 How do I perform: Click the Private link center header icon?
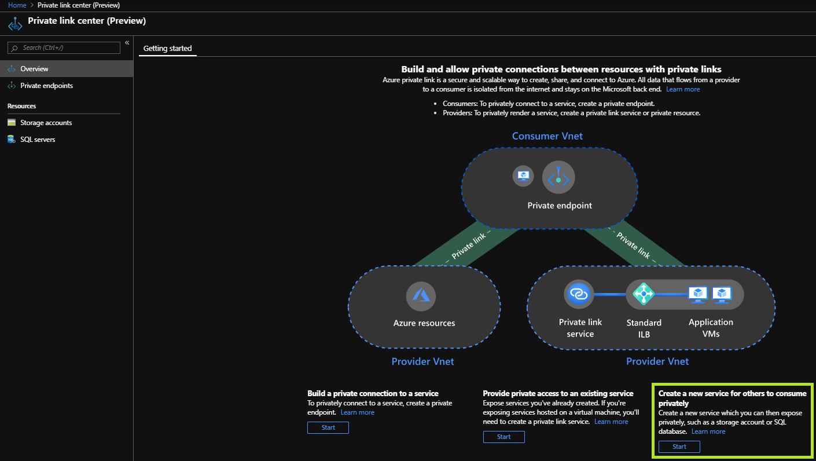15,24
